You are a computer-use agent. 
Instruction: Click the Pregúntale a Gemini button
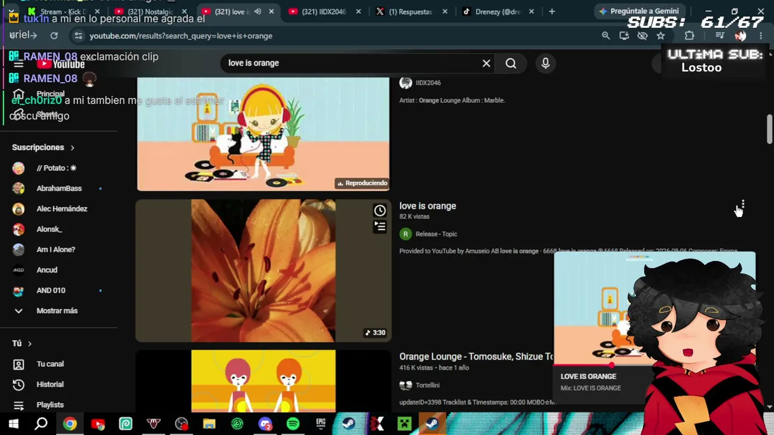pyautogui.click(x=639, y=11)
